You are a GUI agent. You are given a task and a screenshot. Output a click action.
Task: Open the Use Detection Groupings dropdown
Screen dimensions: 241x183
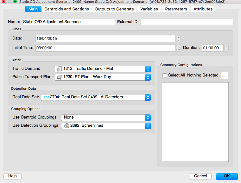pyautogui.click(x=106, y=126)
